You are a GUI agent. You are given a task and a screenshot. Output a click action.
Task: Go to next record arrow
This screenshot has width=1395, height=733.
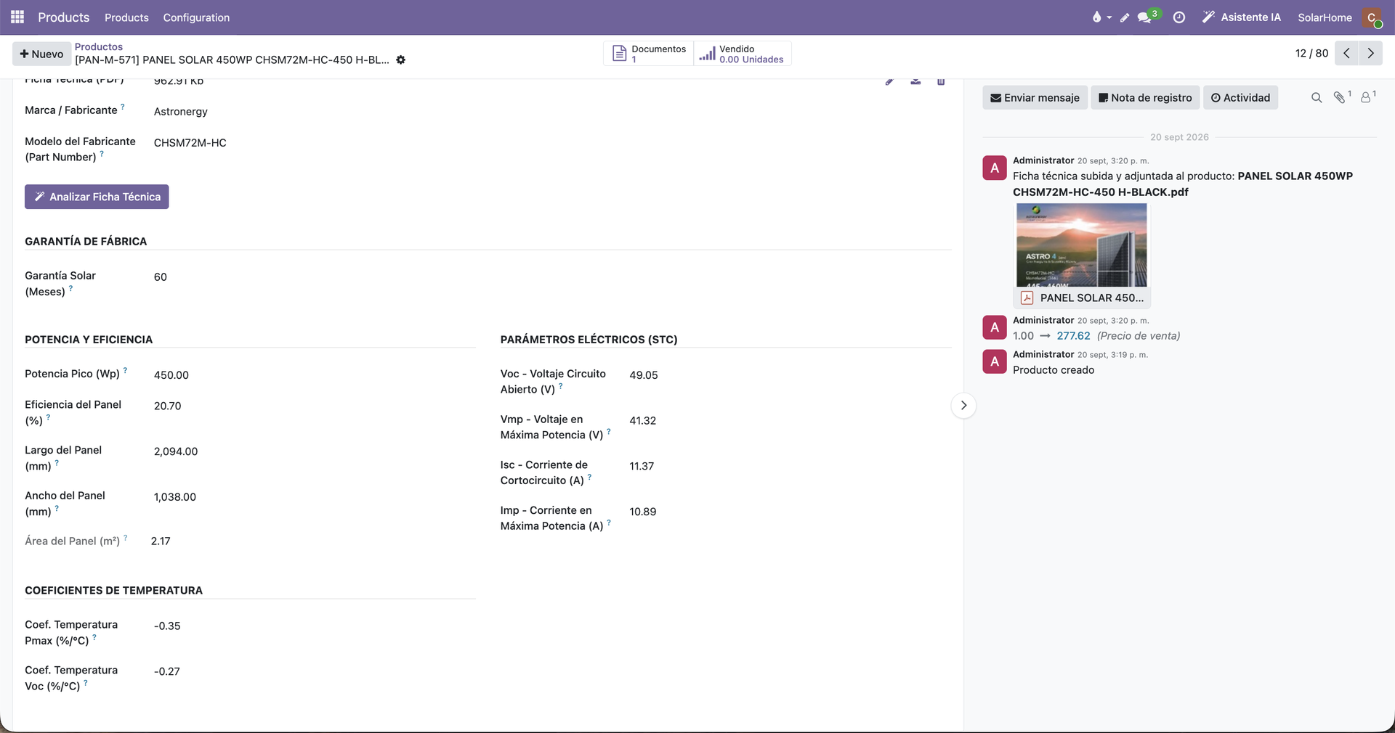point(1370,53)
